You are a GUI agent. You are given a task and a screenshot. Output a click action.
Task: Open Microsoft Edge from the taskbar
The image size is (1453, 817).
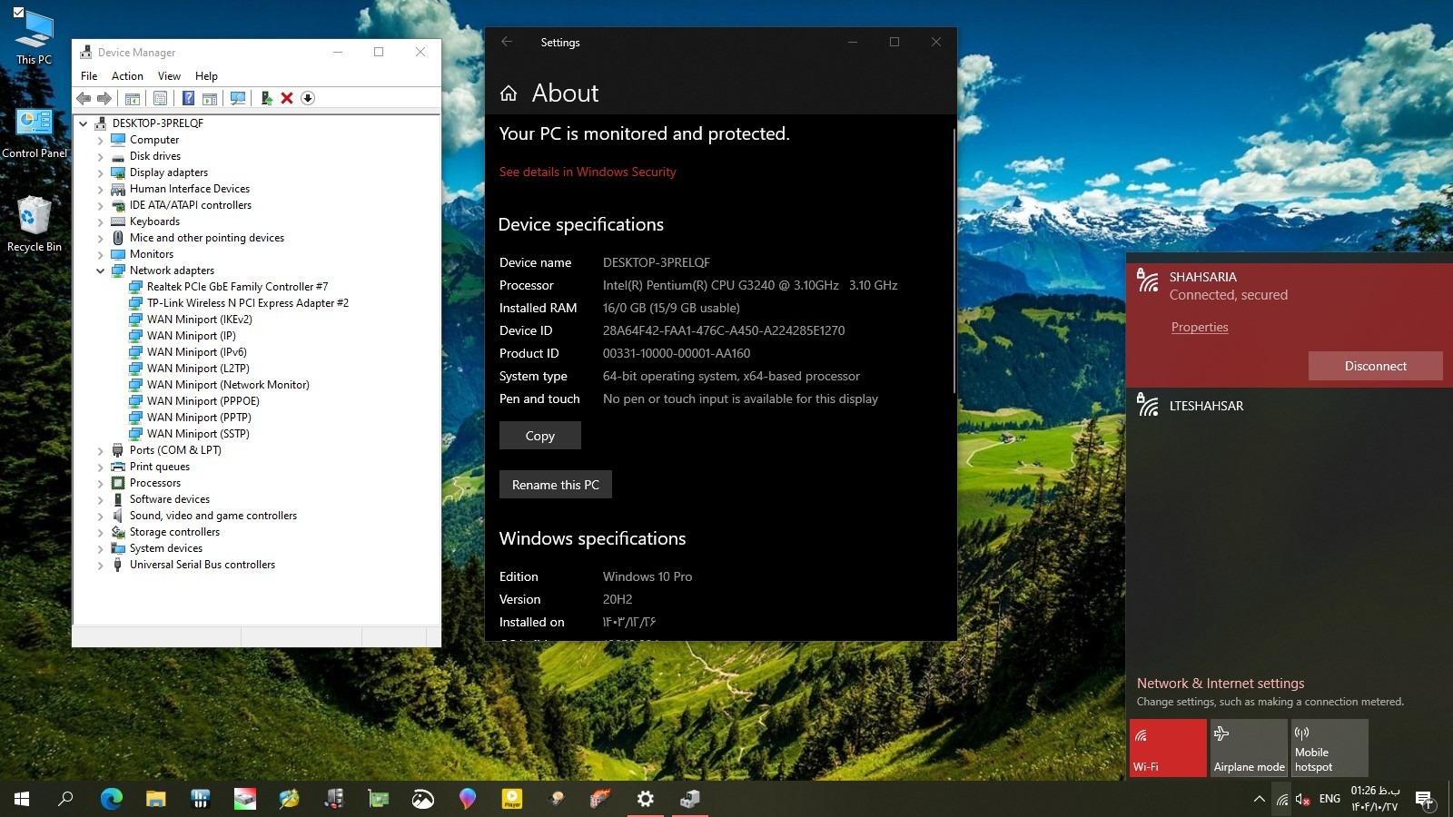111,799
